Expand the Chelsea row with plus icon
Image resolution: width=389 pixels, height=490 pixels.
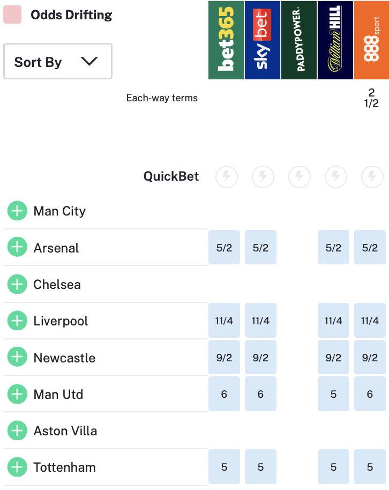pyautogui.click(x=17, y=284)
